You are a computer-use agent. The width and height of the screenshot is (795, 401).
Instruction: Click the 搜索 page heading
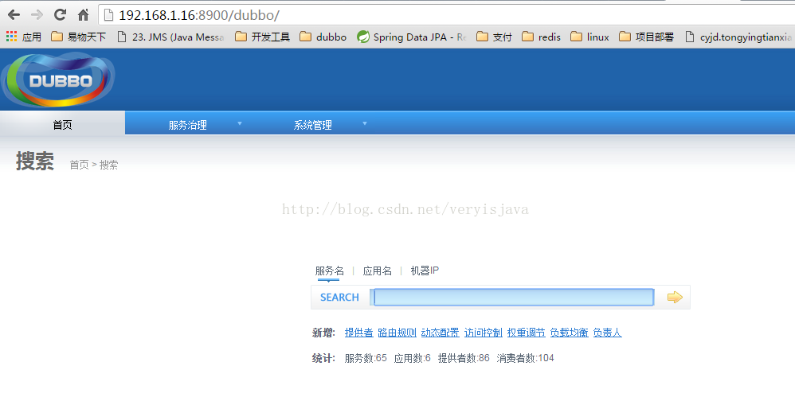[35, 161]
